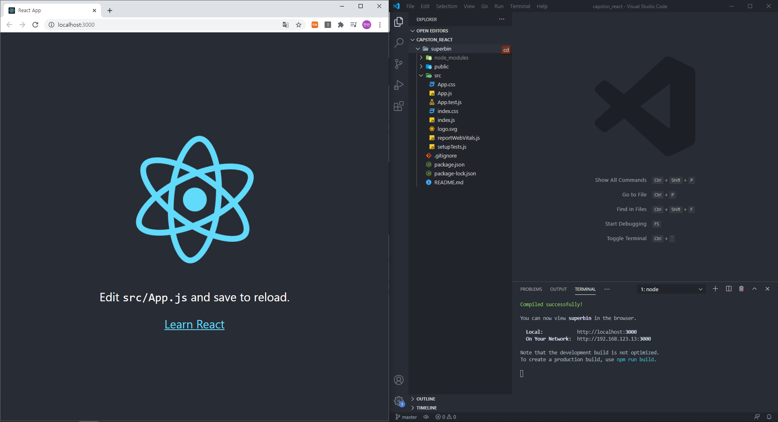
Task: Go back in the Chrome browser
Action: pyautogui.click(x=9, y=25)
